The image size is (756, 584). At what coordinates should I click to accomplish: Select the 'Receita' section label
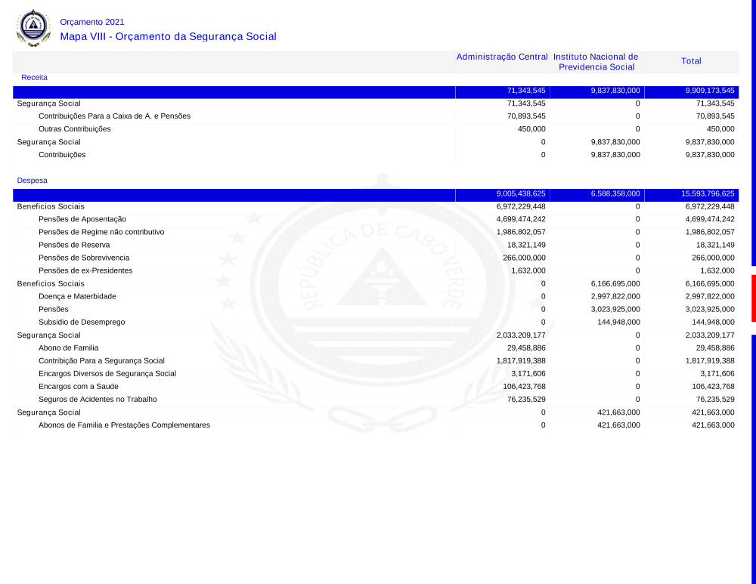tap(34, 77)
